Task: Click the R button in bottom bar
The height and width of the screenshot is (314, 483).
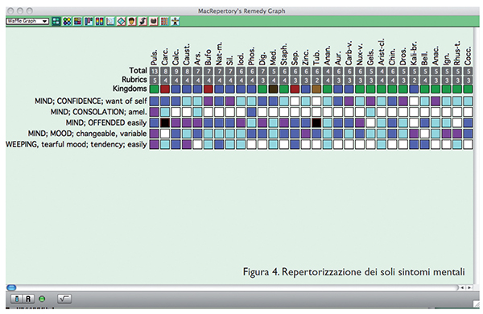Action: 28,299
